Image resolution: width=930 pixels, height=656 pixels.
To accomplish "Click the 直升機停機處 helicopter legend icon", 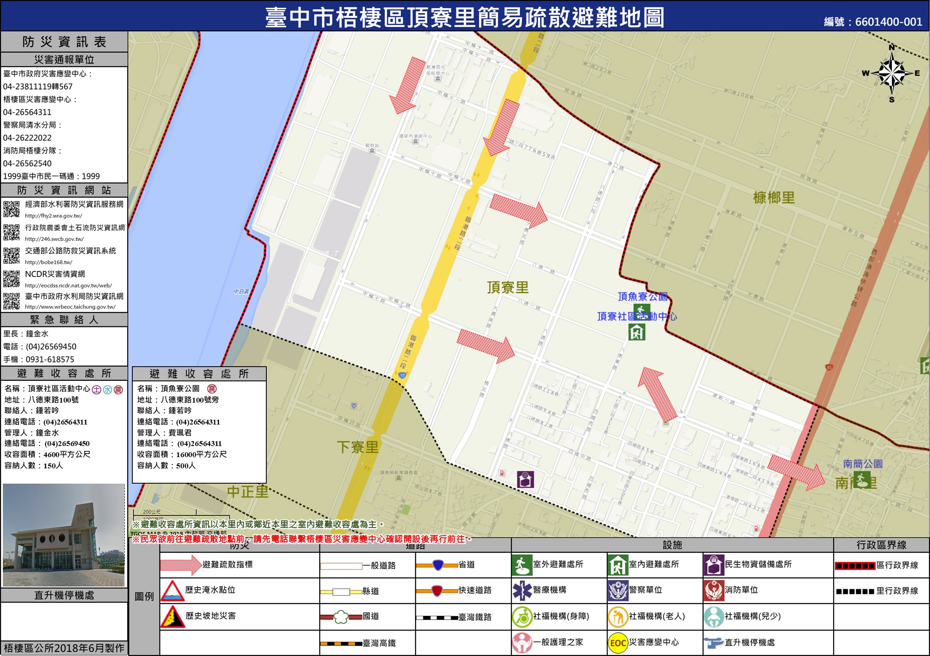I will (713, 643).
